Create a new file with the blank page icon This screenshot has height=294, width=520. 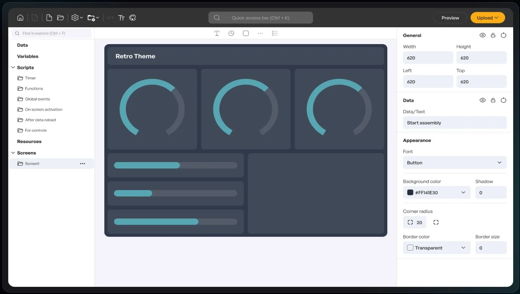[49, 18]
